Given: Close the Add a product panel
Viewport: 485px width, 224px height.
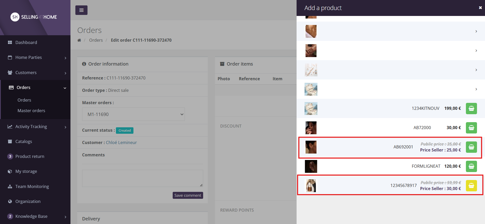Looking at the screenshot, I should [x=480, y=8].
